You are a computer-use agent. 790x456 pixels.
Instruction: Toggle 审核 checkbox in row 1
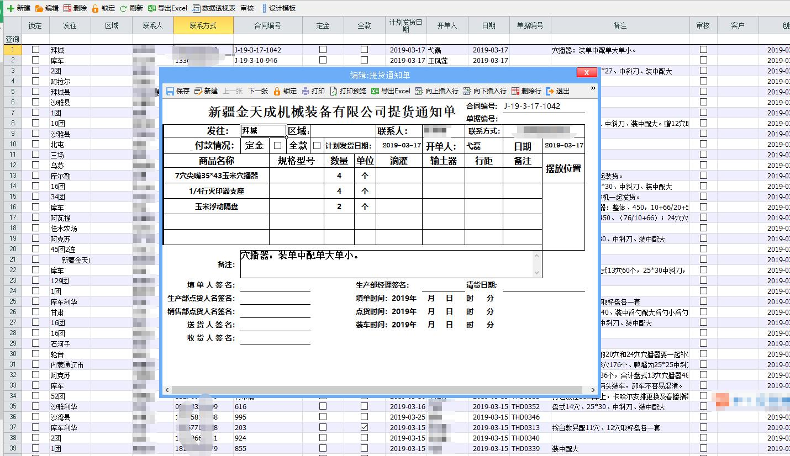point(703,50)
